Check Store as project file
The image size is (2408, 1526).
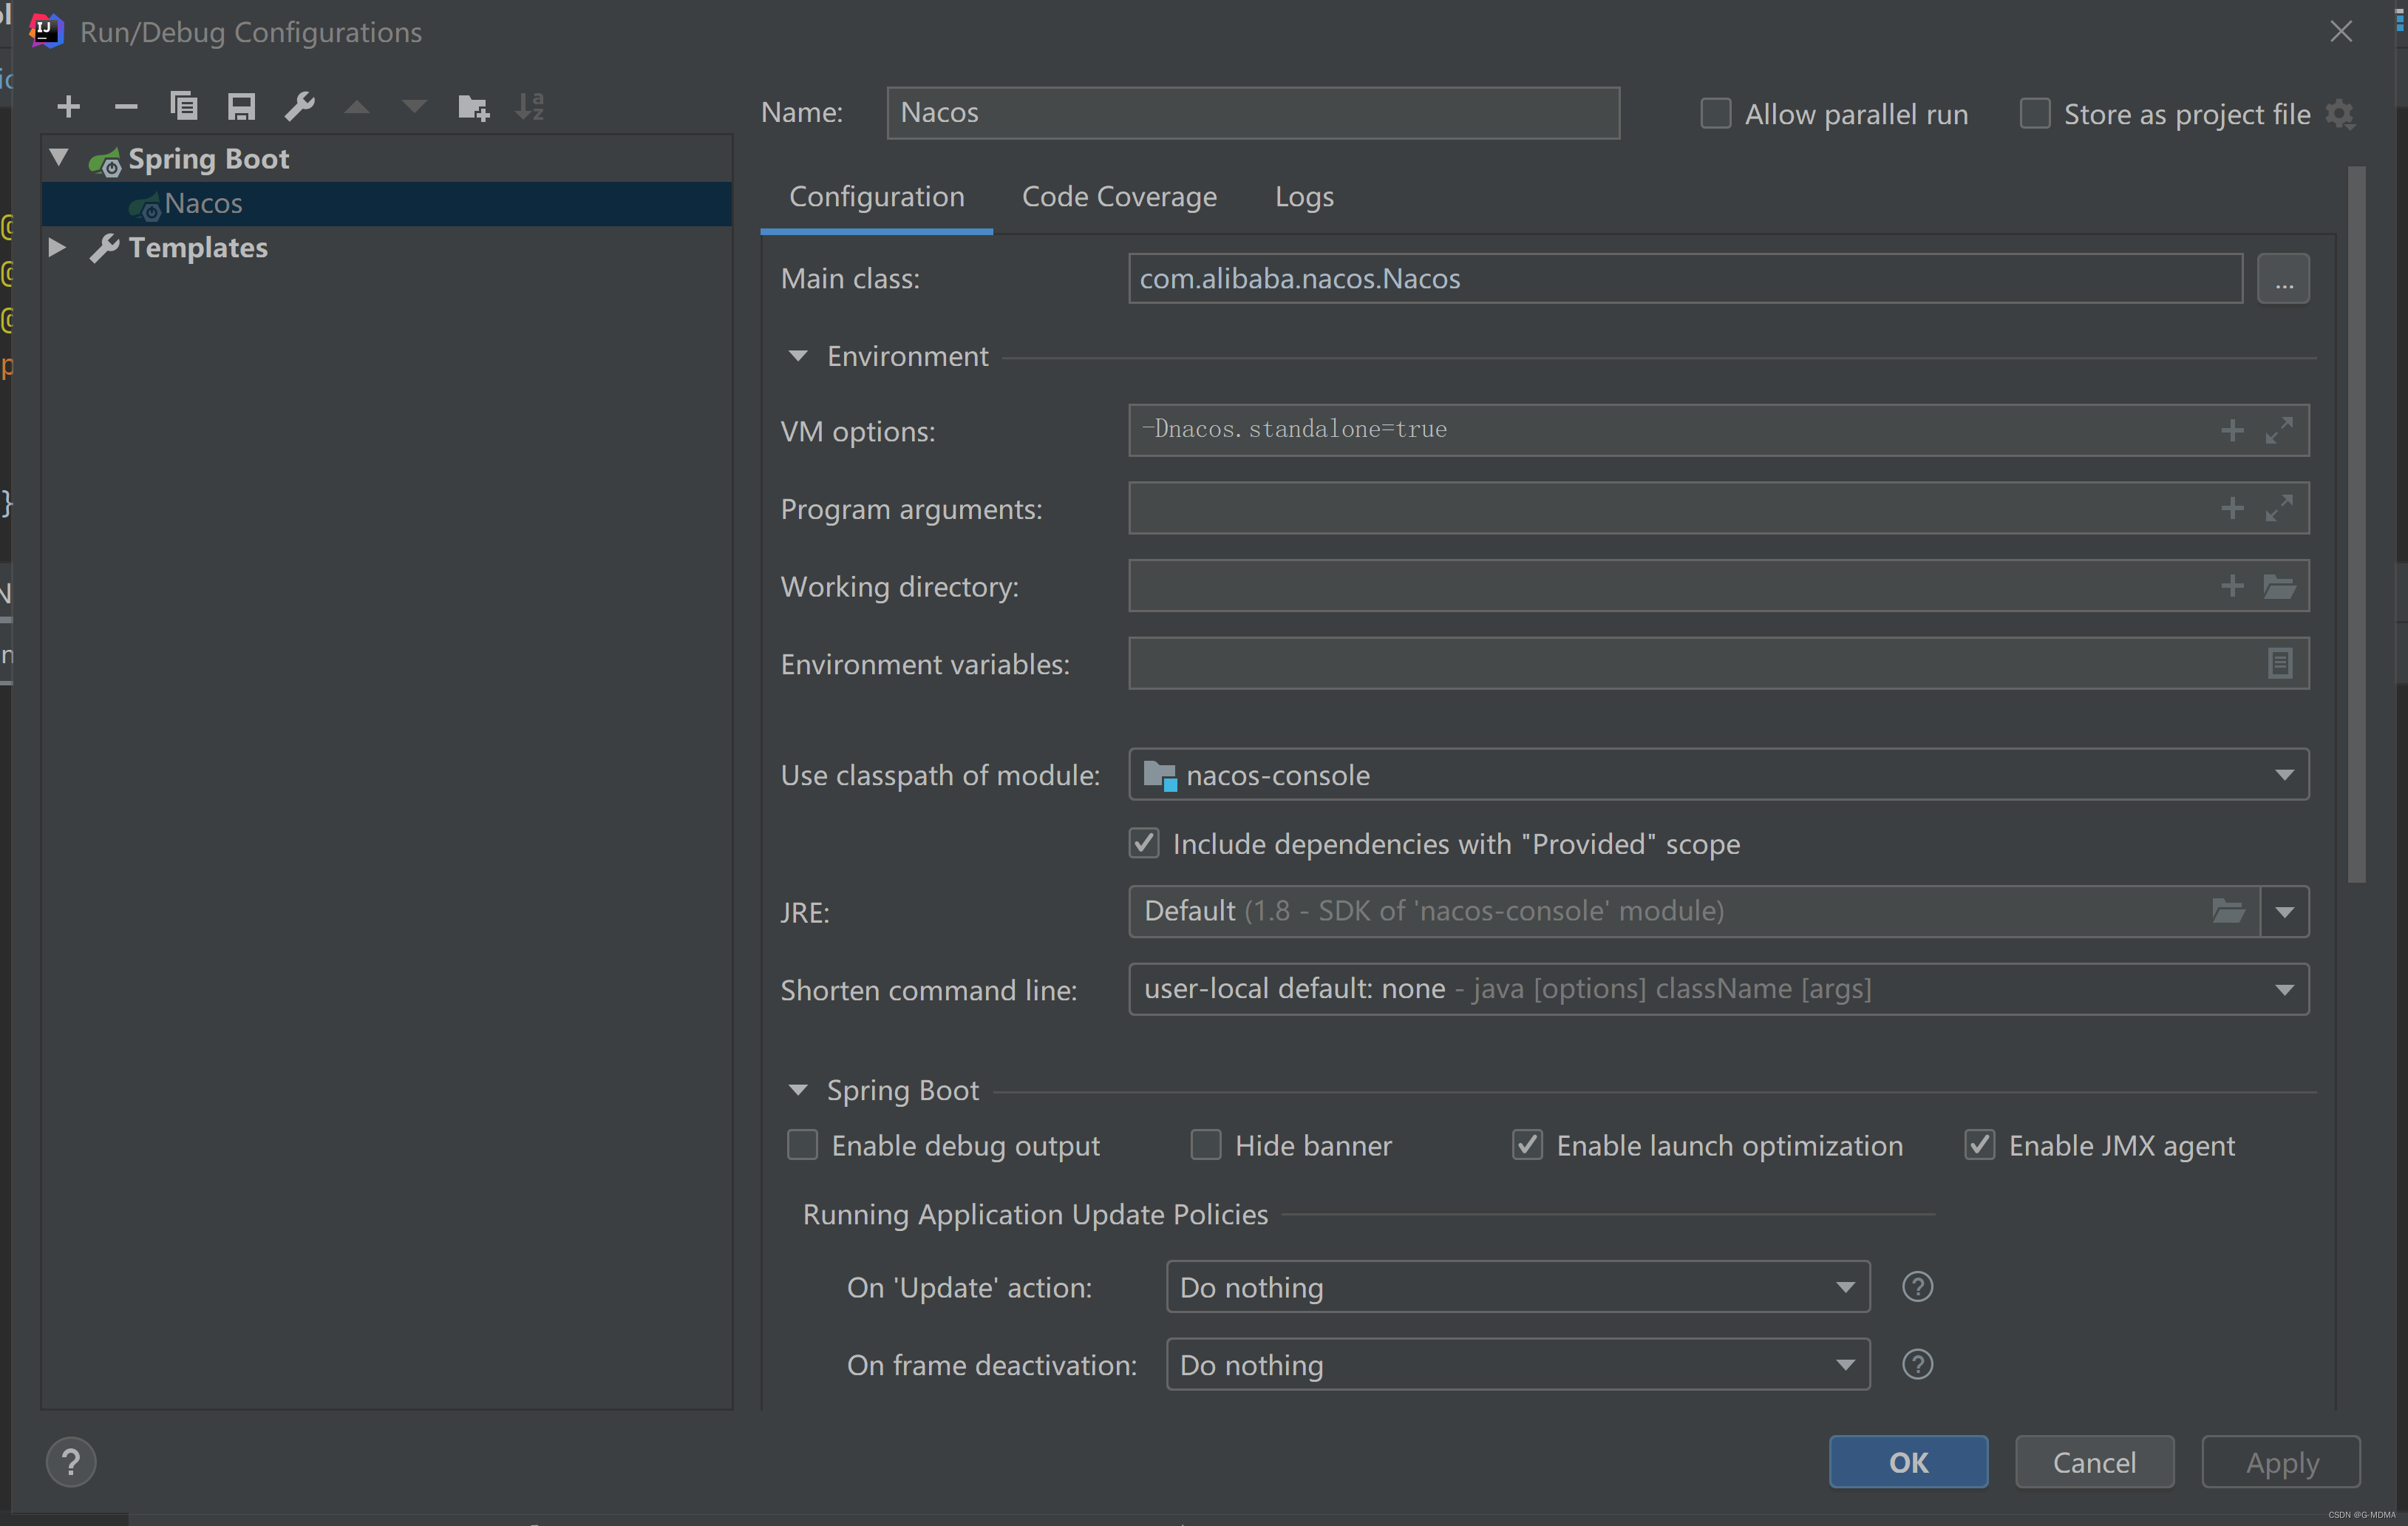click(2035, 114)
